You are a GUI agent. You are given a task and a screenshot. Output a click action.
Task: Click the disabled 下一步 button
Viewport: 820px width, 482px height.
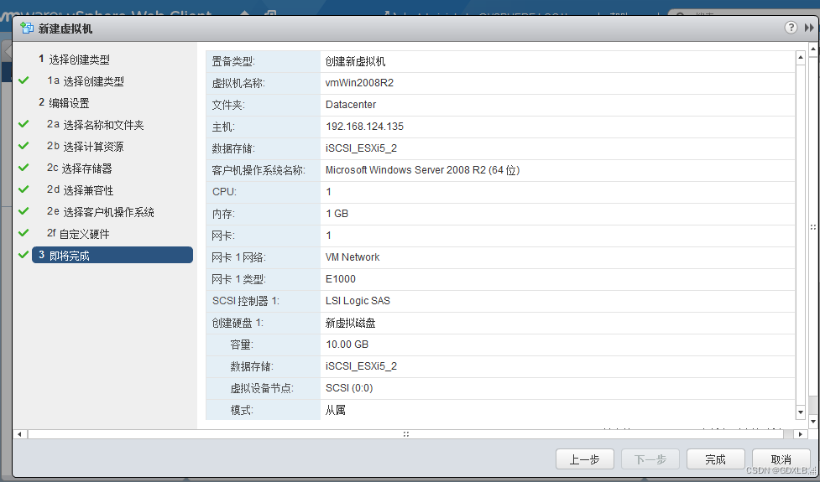coord(650,459)
